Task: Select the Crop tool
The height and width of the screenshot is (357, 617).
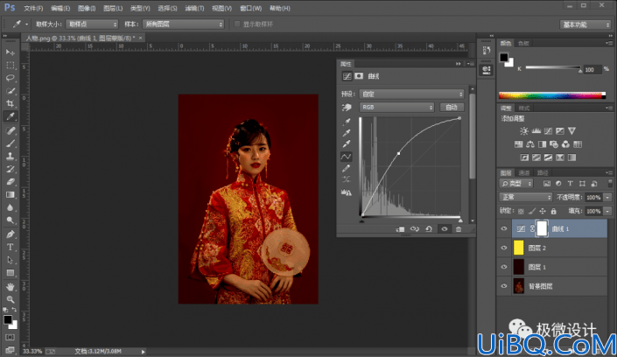Action: point(11,103)
